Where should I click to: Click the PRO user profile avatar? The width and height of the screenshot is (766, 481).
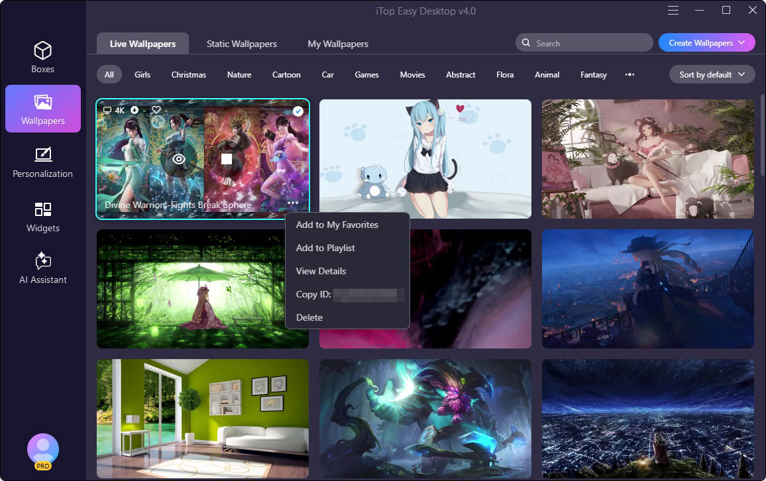coord(43,450)
